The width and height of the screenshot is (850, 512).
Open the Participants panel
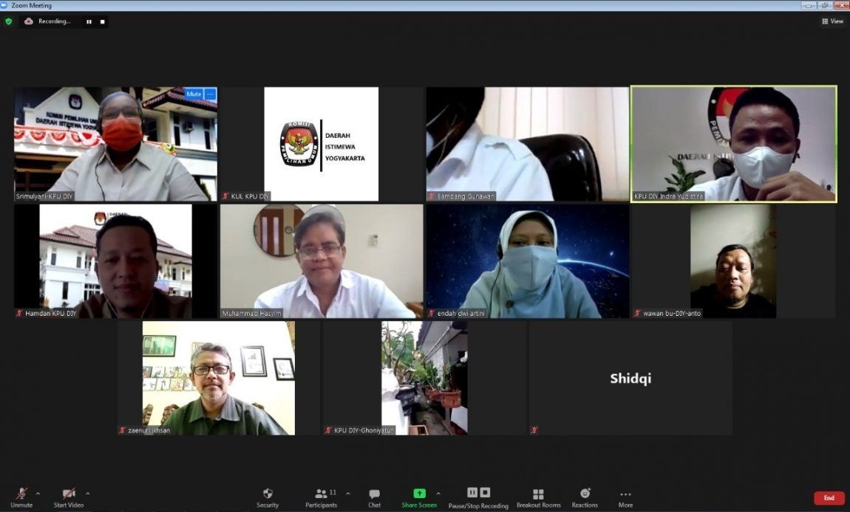pyautogui.click(x=322, y=497)
